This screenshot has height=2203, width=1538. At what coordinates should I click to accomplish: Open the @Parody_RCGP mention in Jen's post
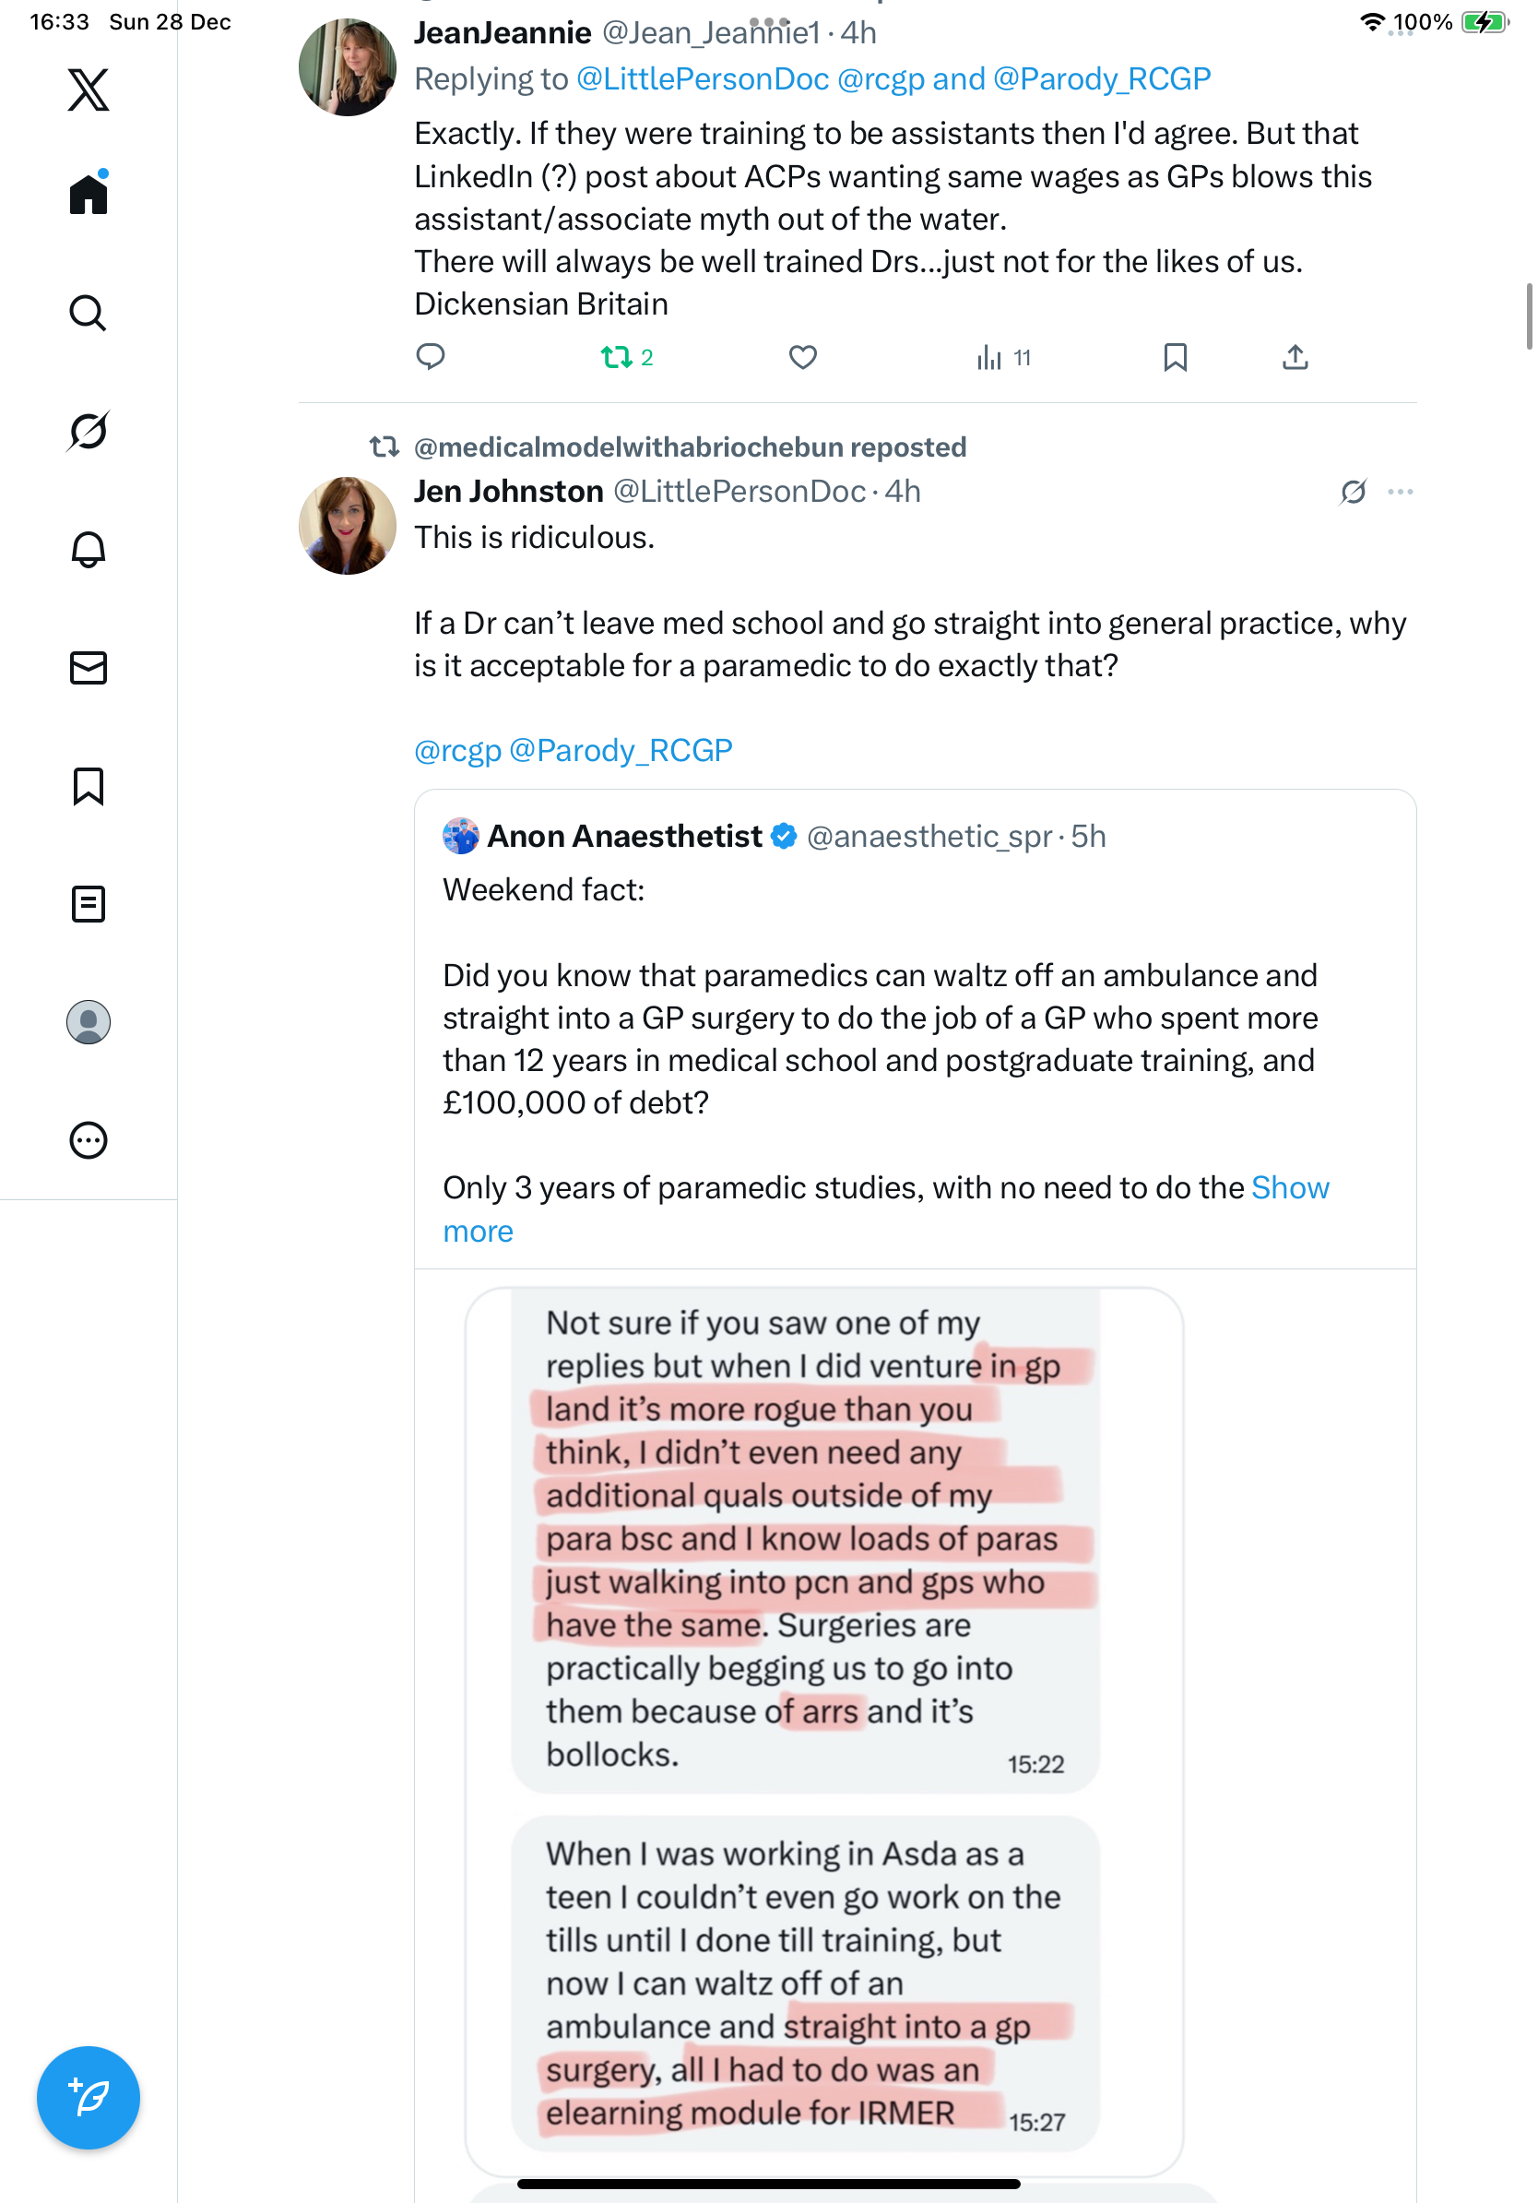[x=621, y=750]
